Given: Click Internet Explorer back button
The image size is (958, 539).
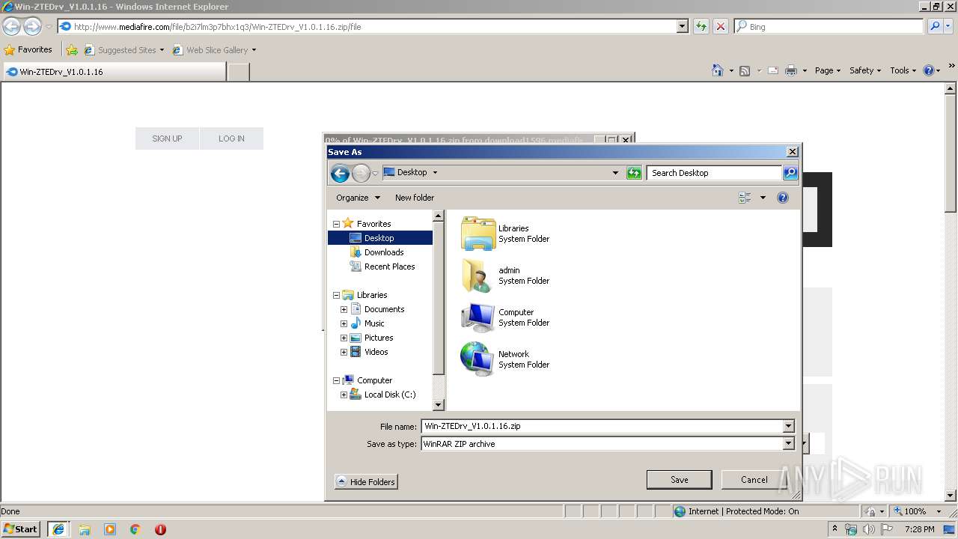Looking at the screenshot, I should coord(12,26).
